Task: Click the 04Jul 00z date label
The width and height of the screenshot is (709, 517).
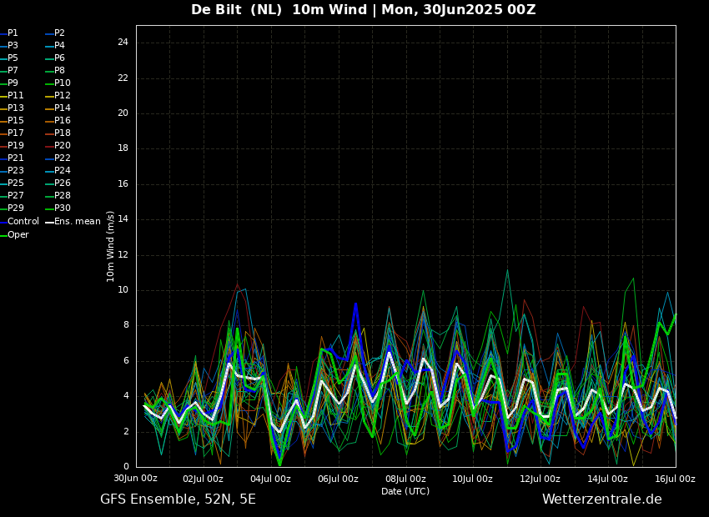Action: tap(270, 479)
